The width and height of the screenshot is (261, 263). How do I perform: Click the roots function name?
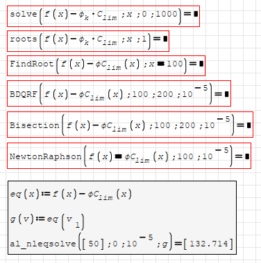click(24, 39)
